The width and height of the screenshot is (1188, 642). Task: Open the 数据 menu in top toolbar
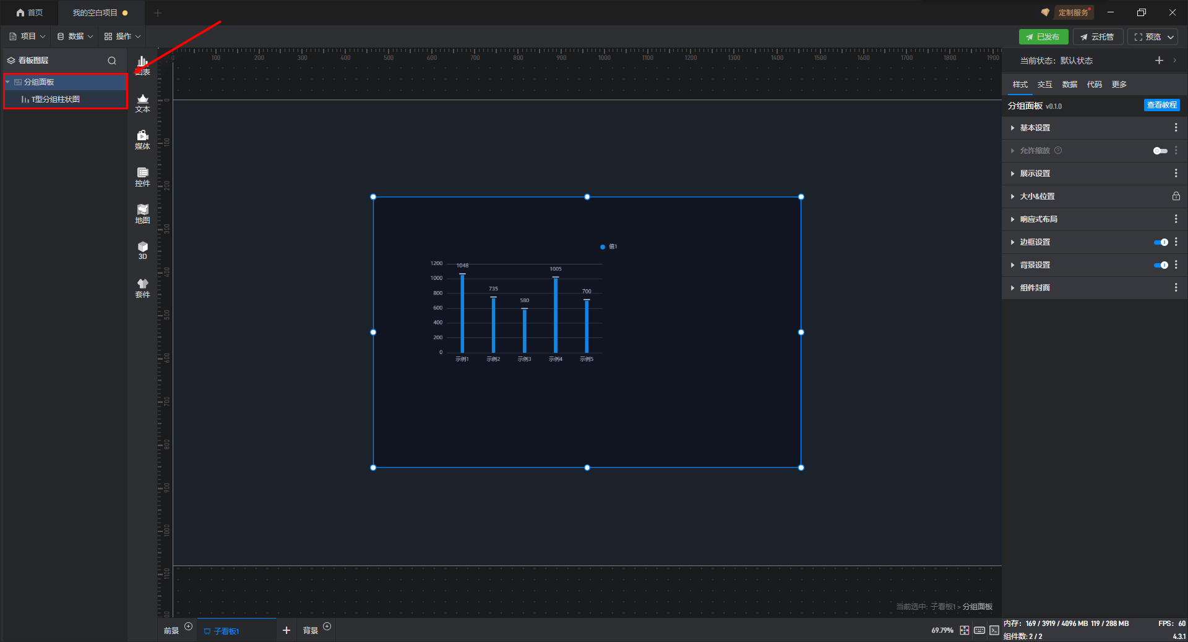pos(75,36)
